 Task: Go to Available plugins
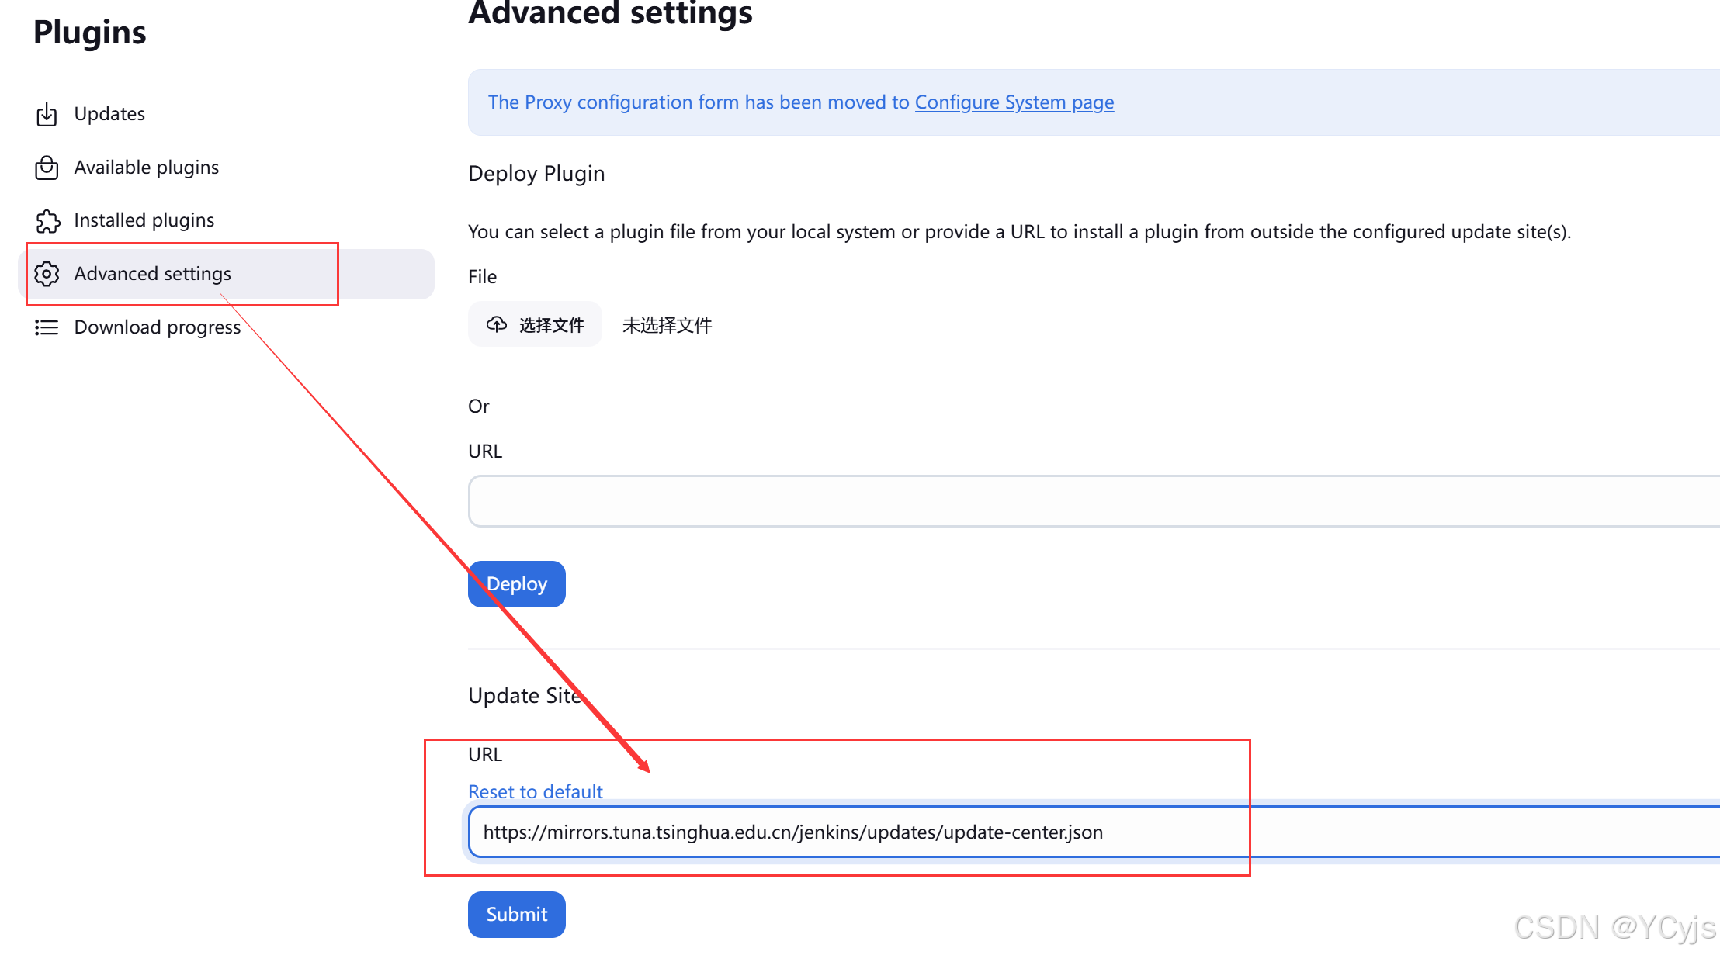click(x=226, y=168)
